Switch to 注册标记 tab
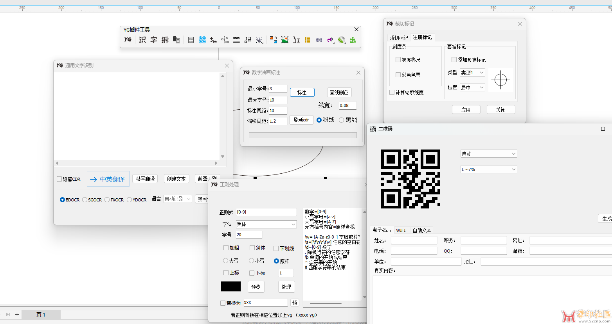 pyautogui.click(x=422, y=37)
